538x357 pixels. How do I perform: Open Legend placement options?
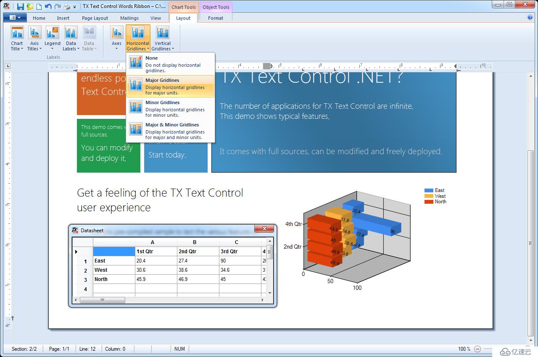point(53,38)
